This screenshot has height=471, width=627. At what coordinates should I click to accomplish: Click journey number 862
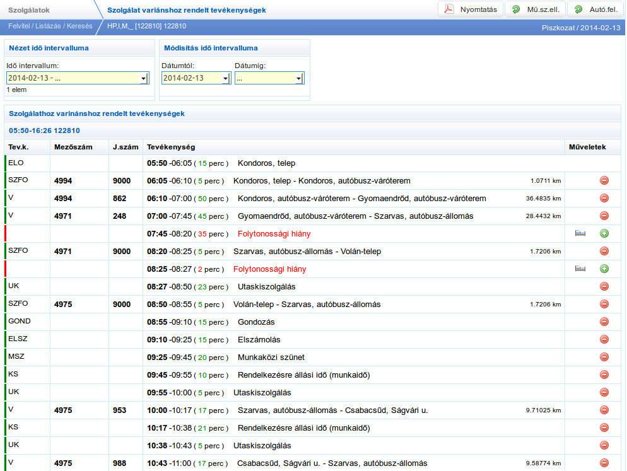(x=120, y=199)
